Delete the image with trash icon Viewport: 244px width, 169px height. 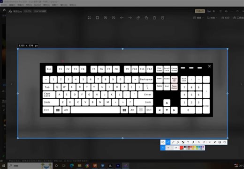154,18
